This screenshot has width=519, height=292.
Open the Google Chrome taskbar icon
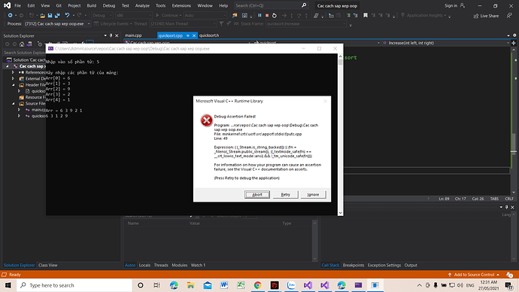[257, 285]
